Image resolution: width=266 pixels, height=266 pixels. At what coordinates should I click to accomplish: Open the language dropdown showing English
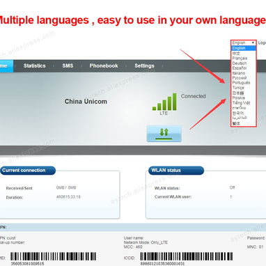244,42
